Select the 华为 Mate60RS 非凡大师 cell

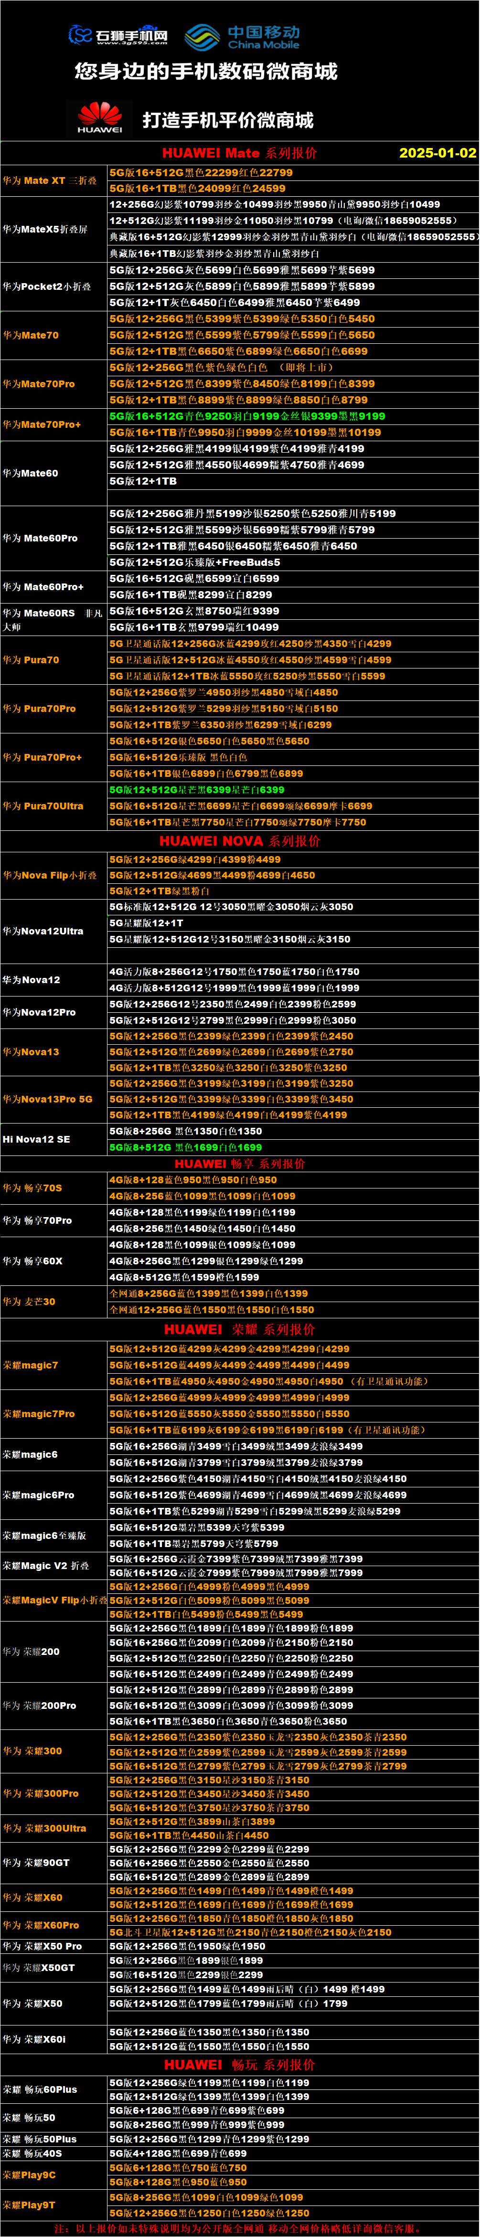(54, 619)
